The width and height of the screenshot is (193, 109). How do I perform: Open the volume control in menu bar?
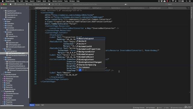click(176, 1)
